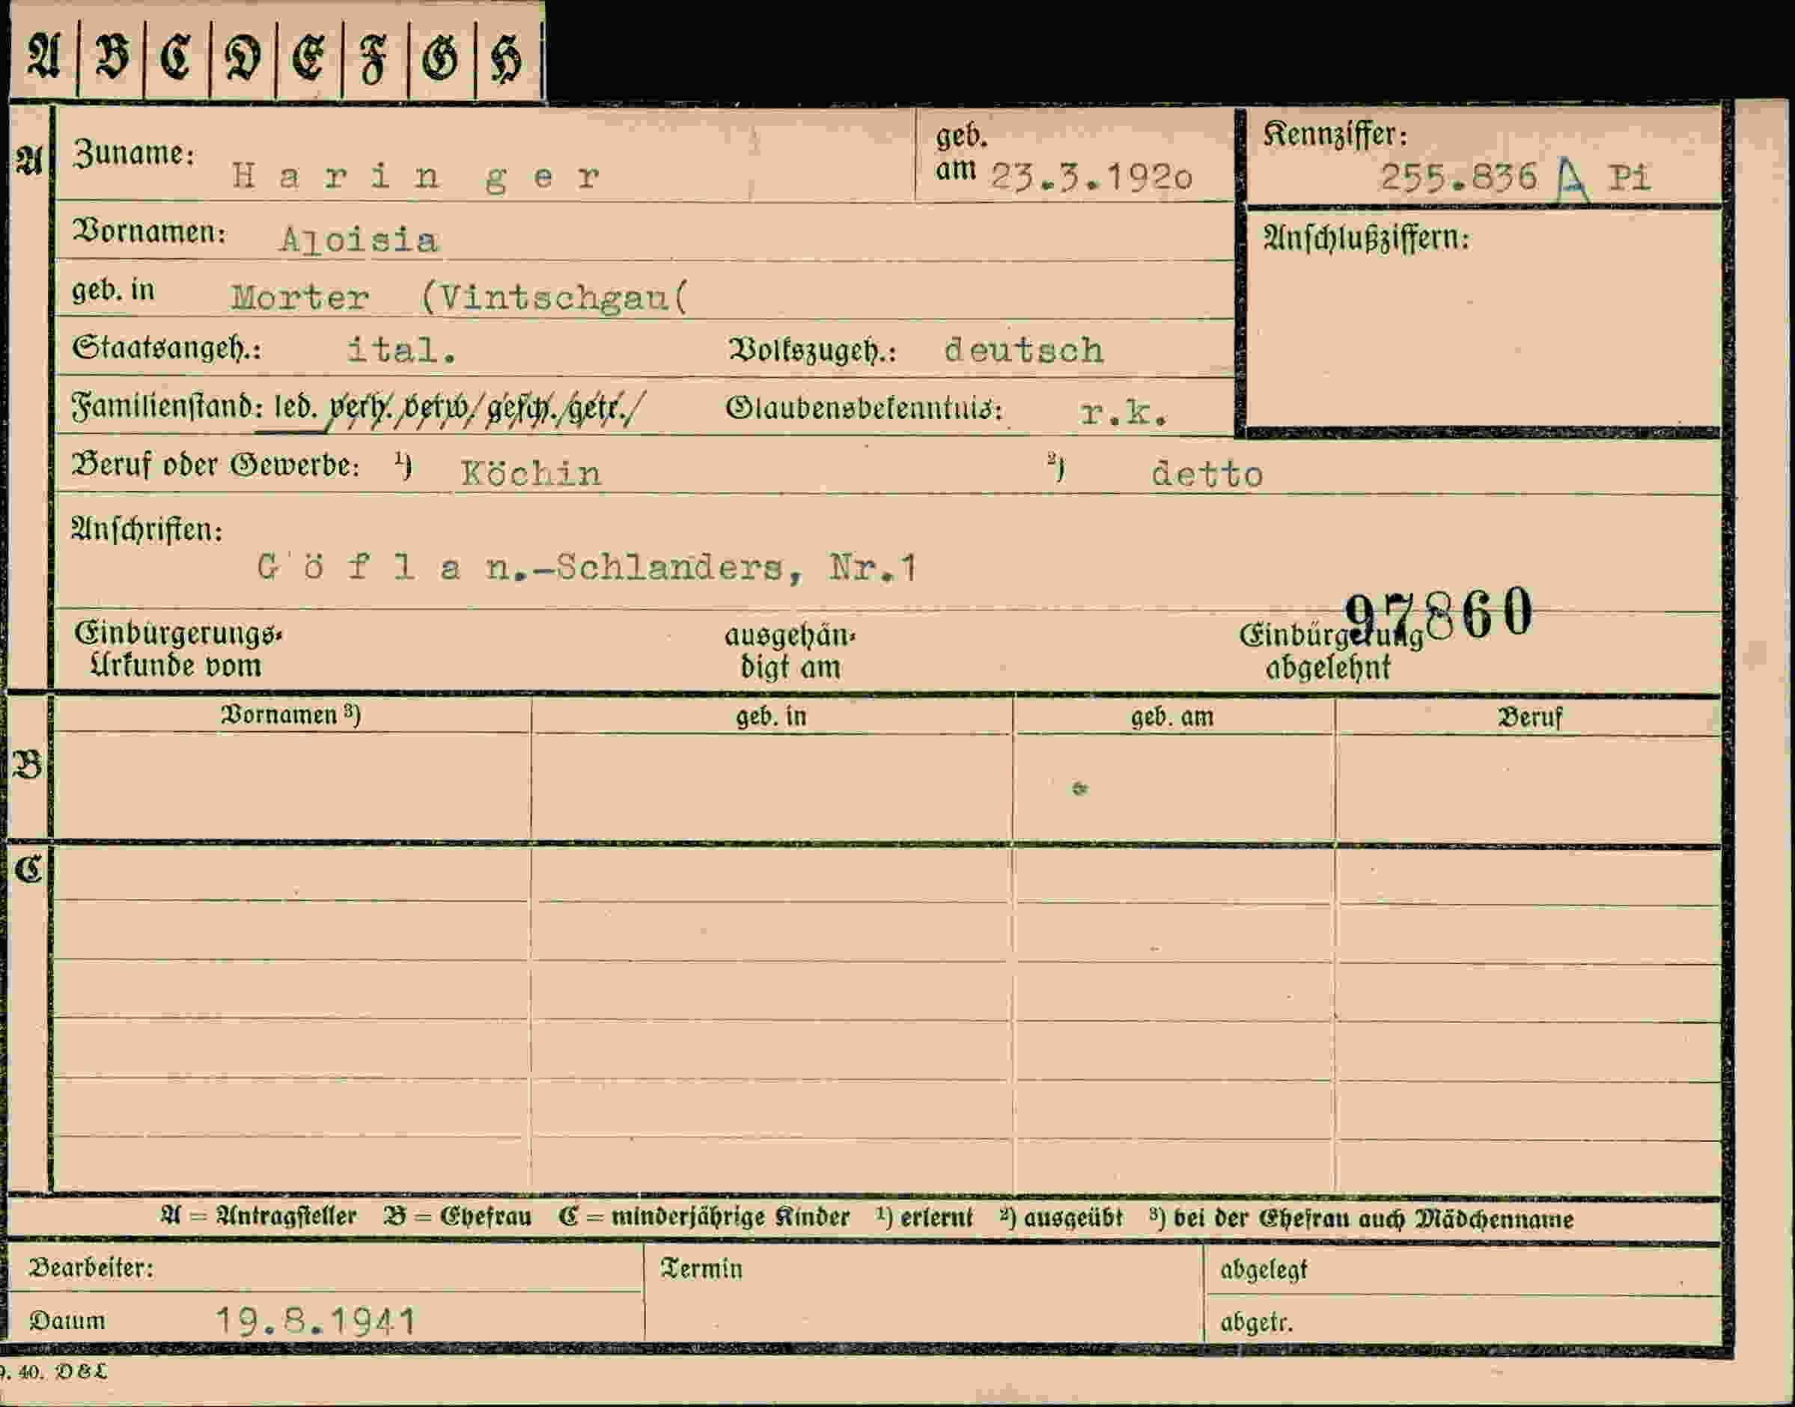The height and width of the screenshot is (1407, 1795).
Task: Click the printer mark 'D&L' at bottom
Action: (81, 1372)
